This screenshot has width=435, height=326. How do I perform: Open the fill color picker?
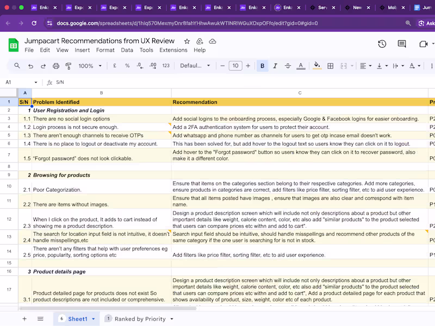[316, 66]
